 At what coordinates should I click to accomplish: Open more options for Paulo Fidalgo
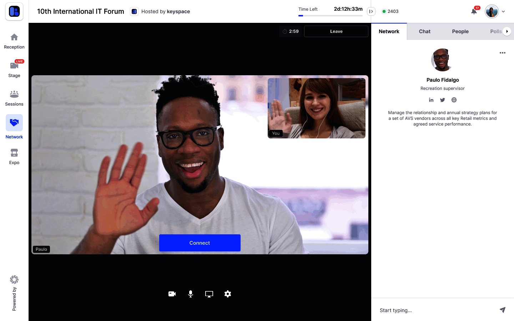click(x=503, y=53)
